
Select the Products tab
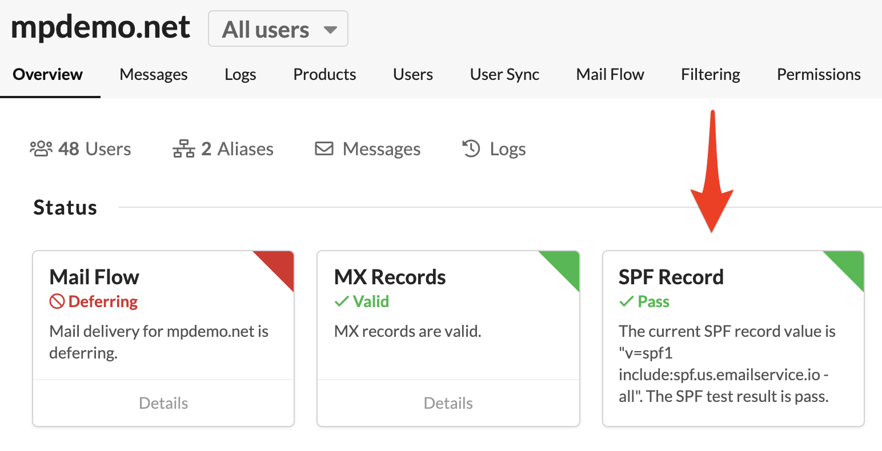pos(324,74)
